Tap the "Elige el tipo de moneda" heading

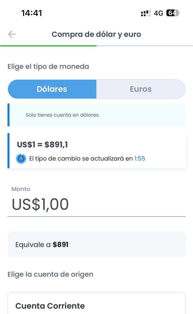(48, 67)
